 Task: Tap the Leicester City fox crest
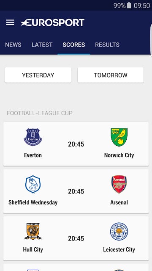click(119, 232)
